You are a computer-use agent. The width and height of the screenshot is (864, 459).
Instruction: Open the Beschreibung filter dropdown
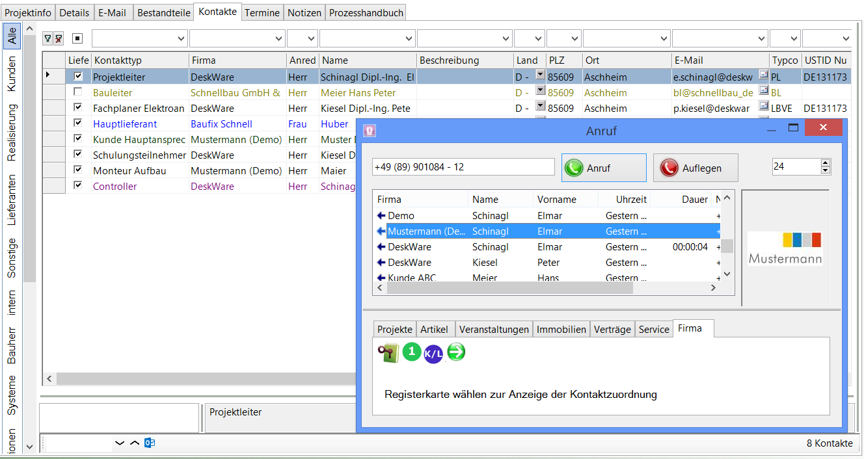point(506,39)
